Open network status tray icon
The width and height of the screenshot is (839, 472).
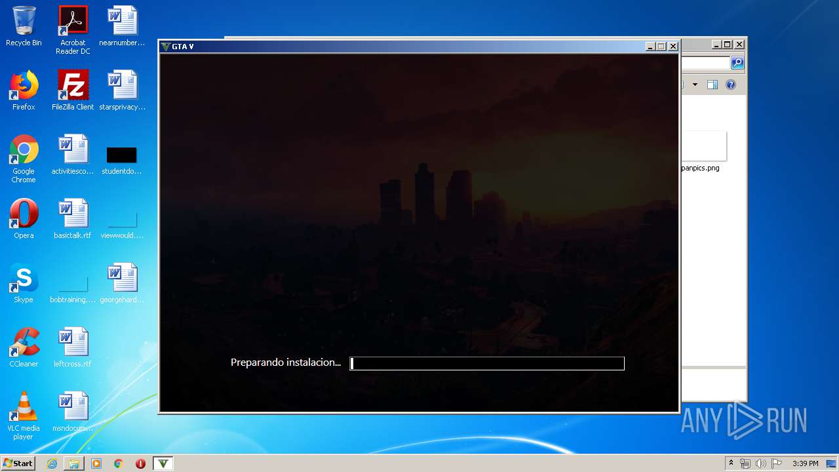point(745,463)
